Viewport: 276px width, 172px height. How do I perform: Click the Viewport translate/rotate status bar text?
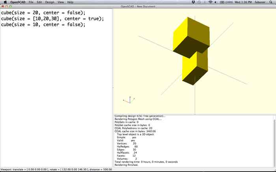(56, 170)
